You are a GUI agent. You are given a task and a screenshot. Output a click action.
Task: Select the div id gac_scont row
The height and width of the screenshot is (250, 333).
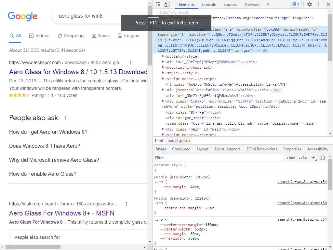(193, 118)
